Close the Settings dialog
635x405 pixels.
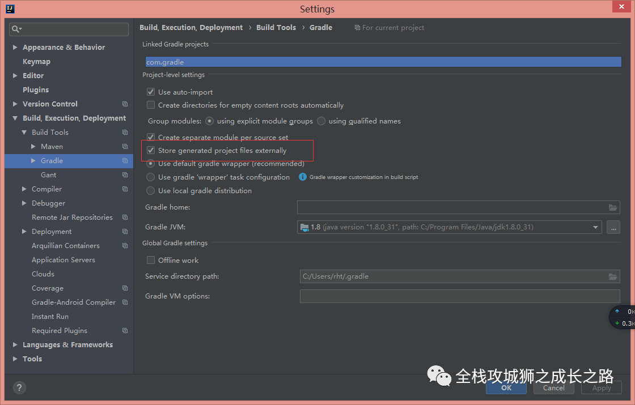[621, 6]
